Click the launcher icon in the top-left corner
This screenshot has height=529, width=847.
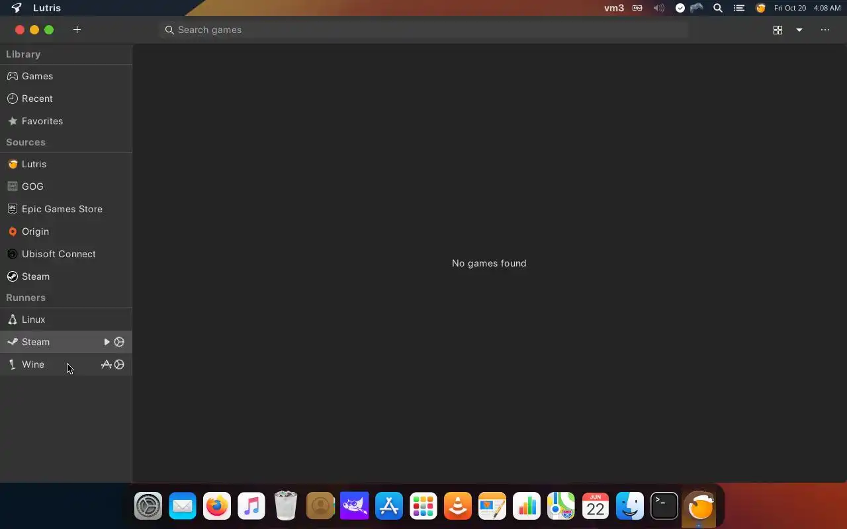(x=17, y=8)
